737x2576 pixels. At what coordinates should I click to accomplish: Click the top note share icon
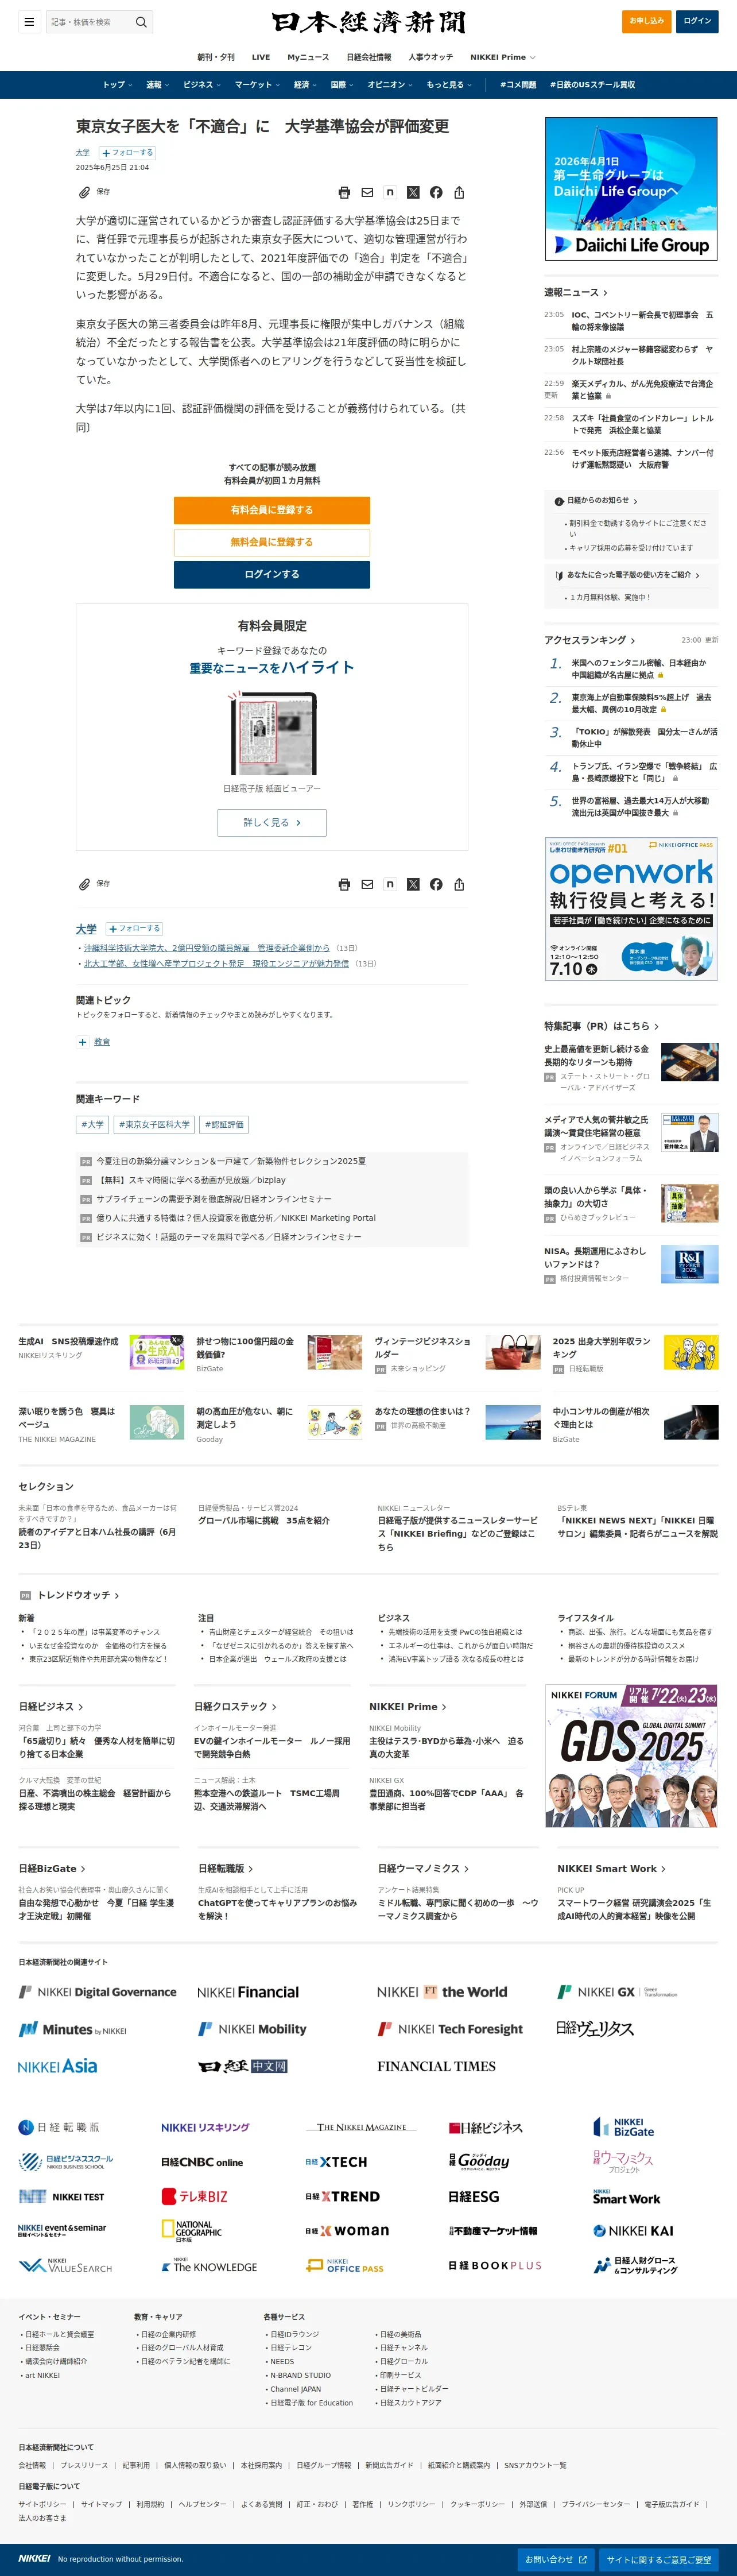click(x=390, y=192)
